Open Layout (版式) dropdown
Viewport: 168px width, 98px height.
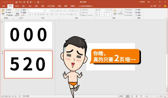pyautogui.click(x=24, y=10)
